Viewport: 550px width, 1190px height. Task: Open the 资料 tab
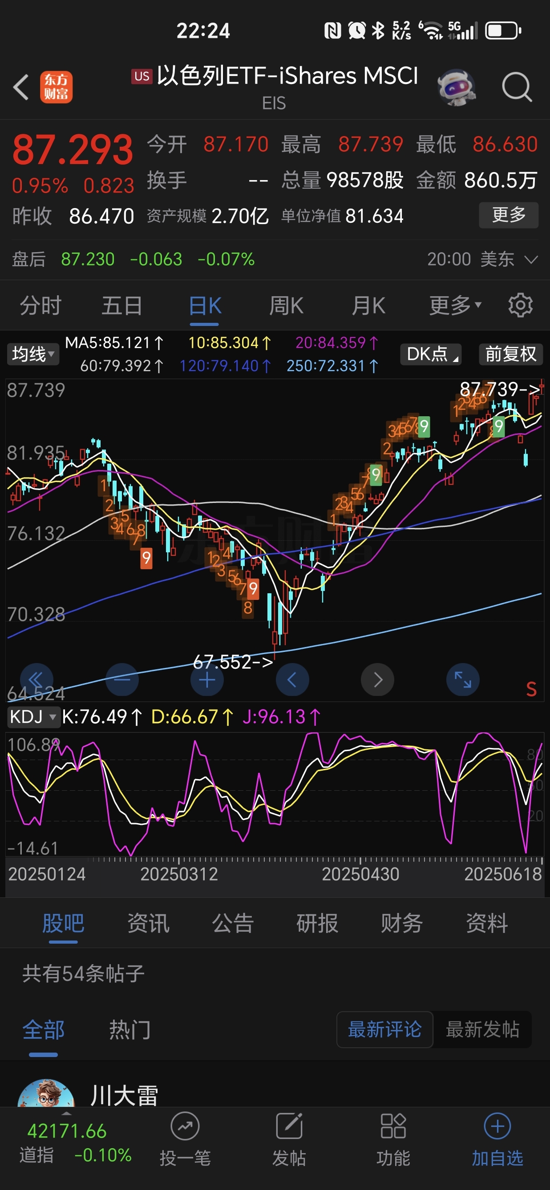pos(487,924)
